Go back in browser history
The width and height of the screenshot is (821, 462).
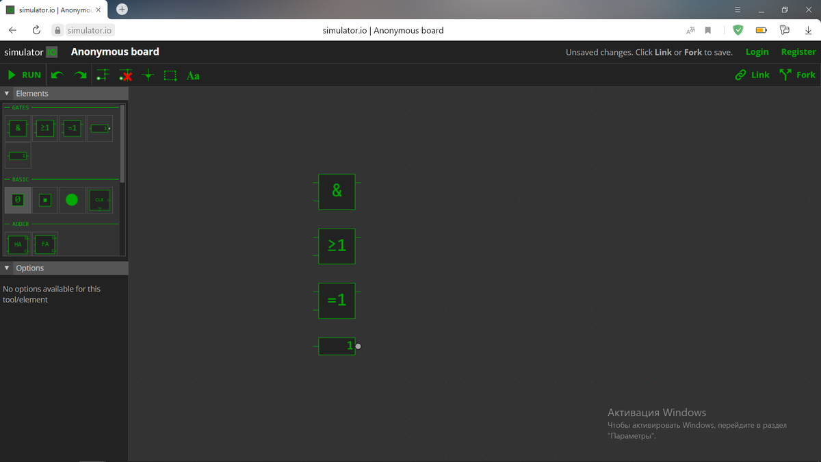point(12,30)
